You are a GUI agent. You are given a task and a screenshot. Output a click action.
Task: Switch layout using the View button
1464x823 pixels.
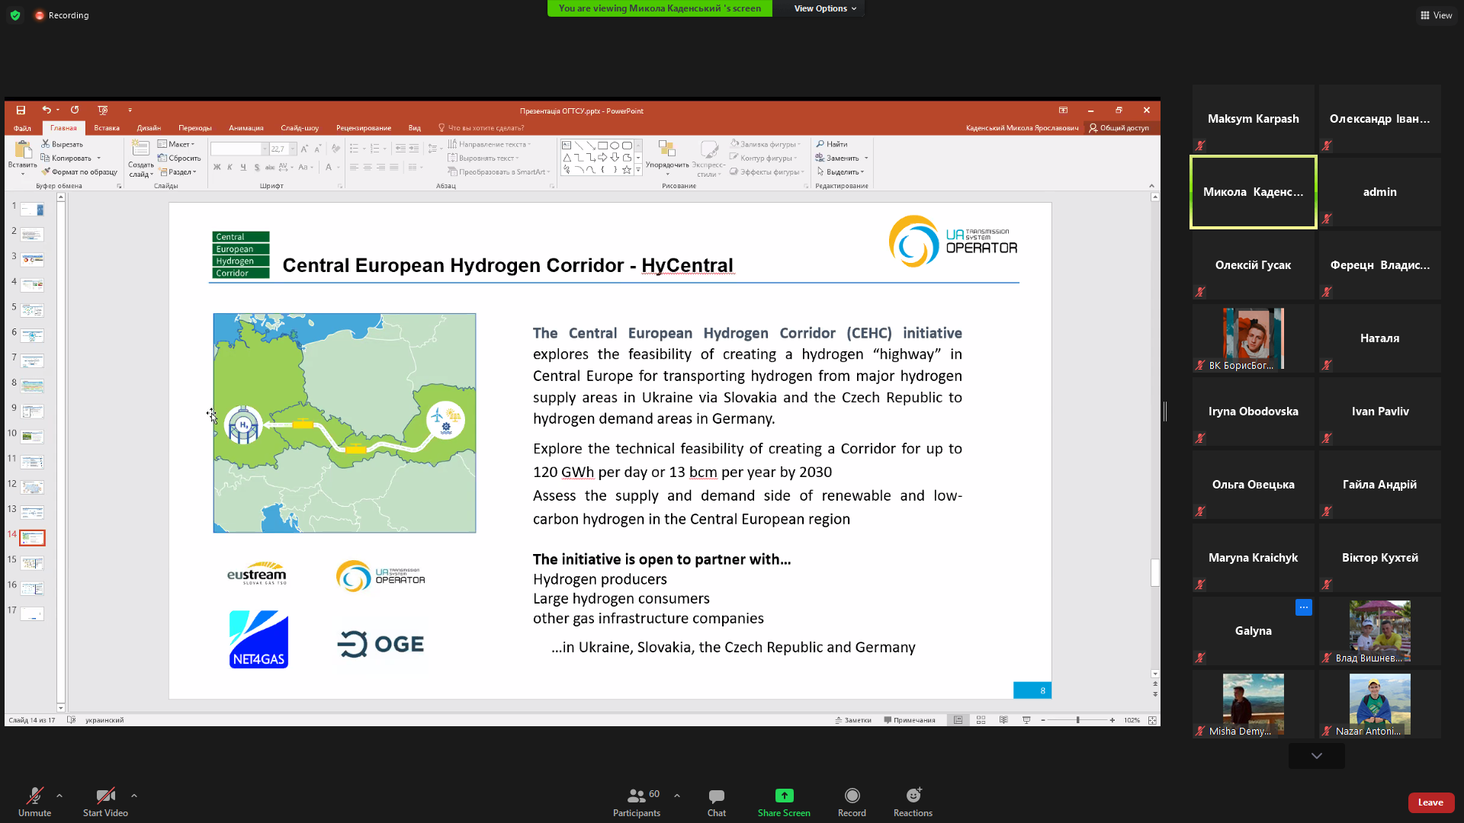coord(1436,15)
